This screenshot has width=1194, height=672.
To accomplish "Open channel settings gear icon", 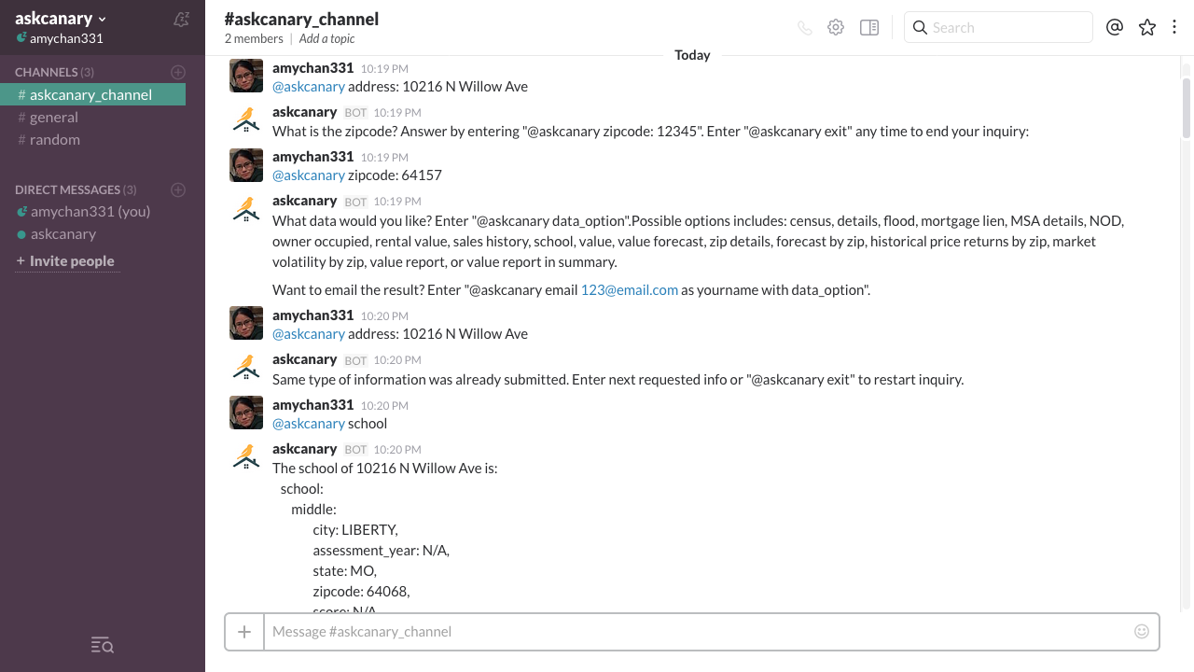I will pos(836,28).
